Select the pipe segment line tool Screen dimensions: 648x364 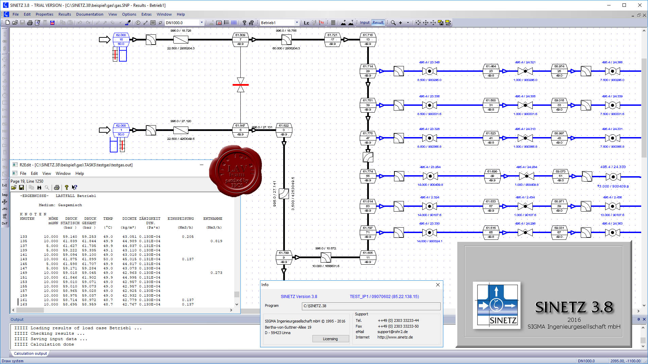(x=146, y=22)
